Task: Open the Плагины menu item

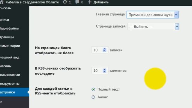Action: tap(6, 66)
